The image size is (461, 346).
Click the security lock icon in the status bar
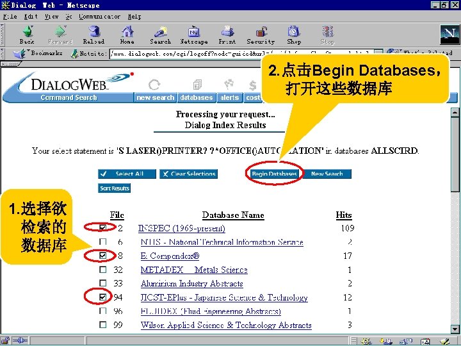[x=6, y=341]
